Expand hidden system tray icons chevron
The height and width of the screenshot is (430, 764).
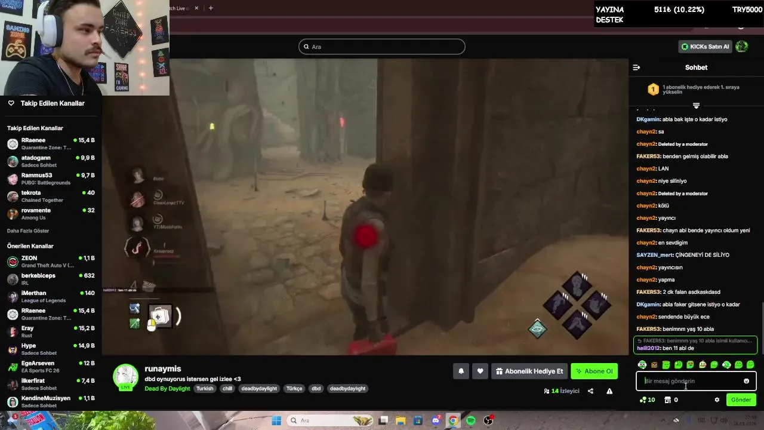[x=663, y=420]
